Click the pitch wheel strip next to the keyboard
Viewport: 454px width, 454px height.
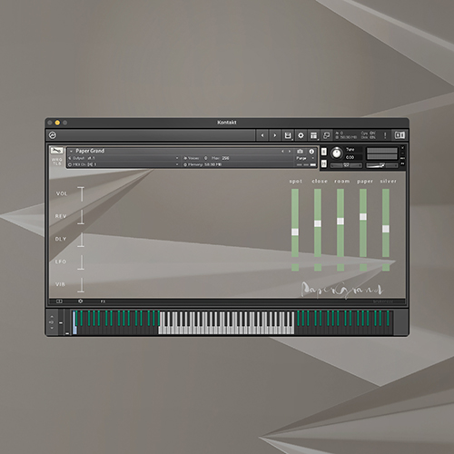61,322
